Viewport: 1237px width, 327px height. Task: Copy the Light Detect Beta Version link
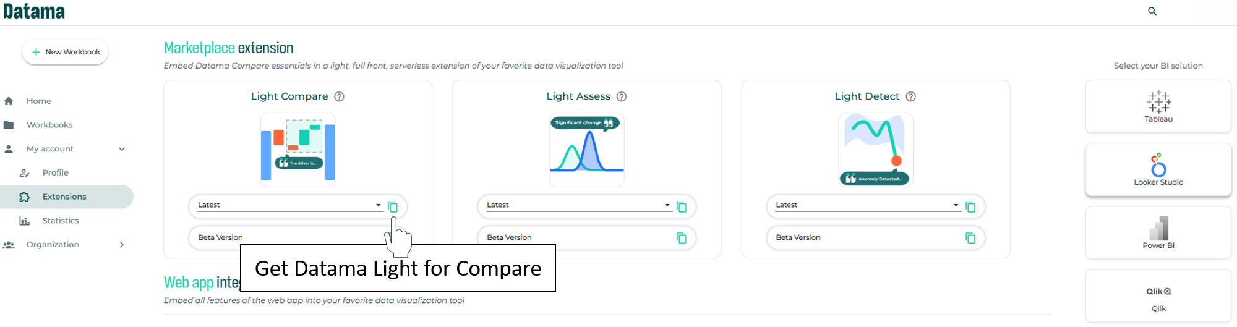coord(970,238)
